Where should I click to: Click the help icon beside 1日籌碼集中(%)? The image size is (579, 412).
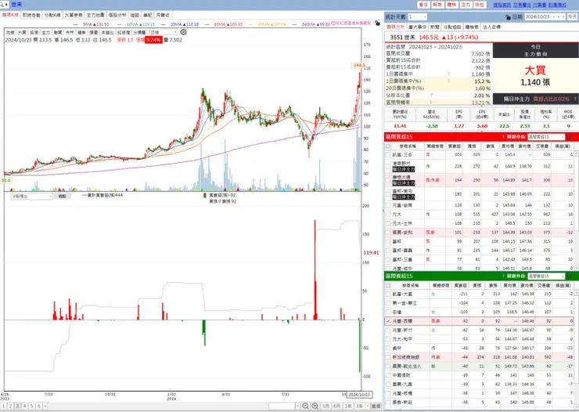(x=448, y=81)
